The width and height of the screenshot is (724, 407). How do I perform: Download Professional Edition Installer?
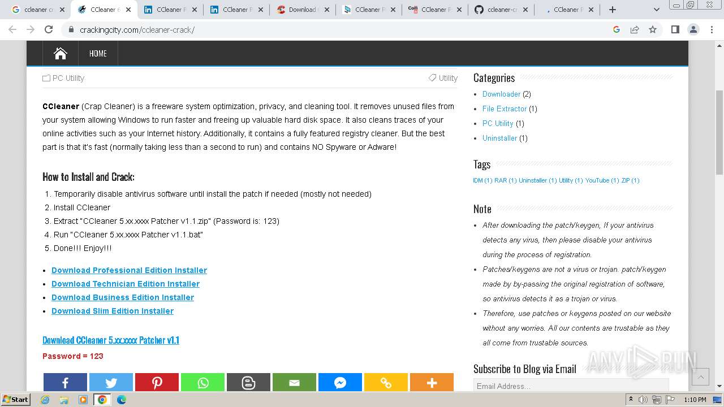pyautogui.click(x=129, y=270)
